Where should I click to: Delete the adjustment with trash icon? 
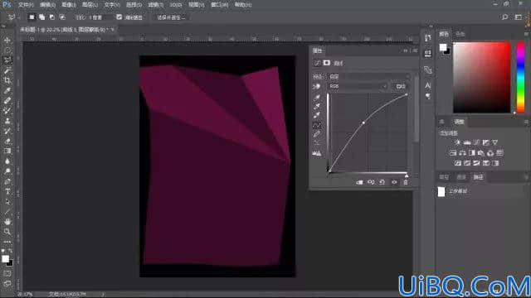pyautogui.click(x=406, y=182)
